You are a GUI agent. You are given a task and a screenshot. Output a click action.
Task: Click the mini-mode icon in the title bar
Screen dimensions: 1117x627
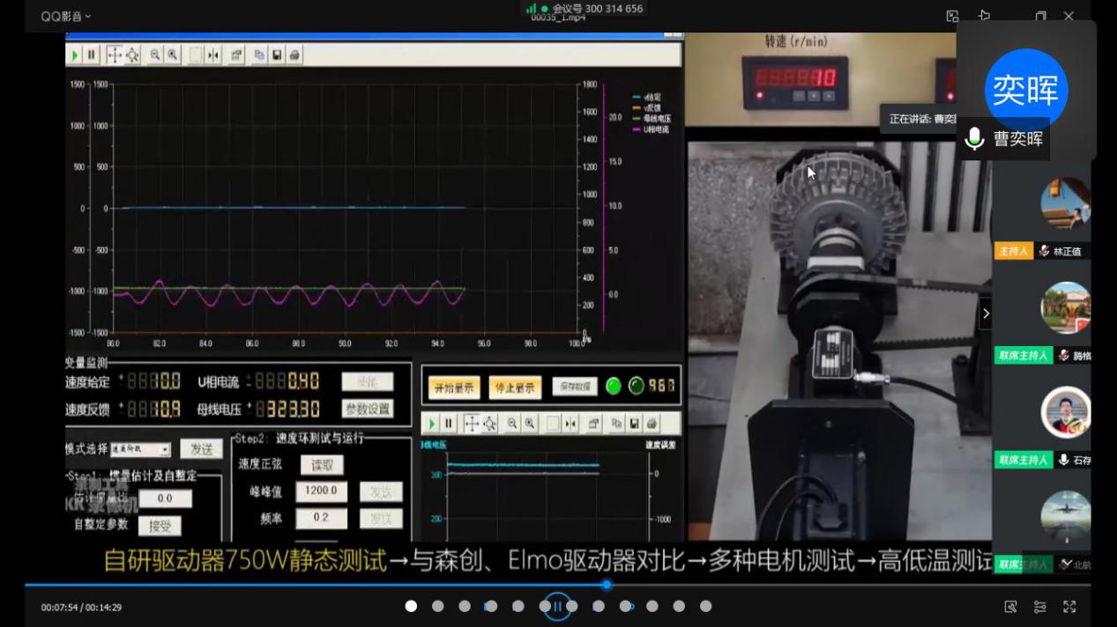[952, 16]
